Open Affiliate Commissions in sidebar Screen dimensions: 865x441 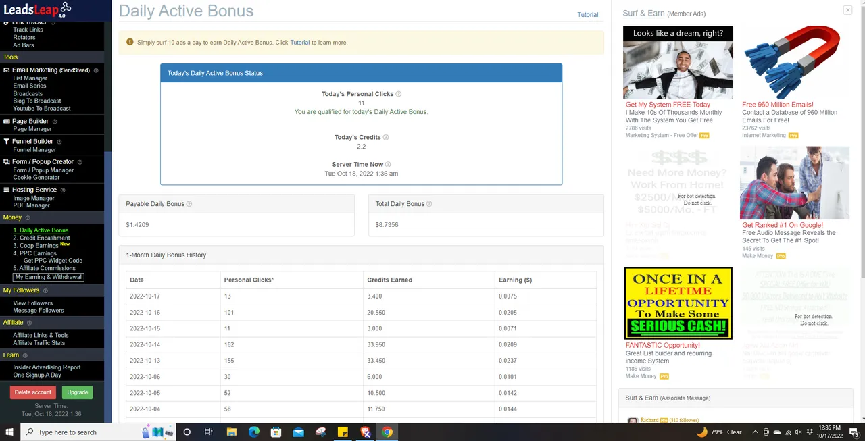click(44, 268)
